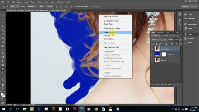This screenshot has width=199, height=112.
Task: Select the Pen tool in toolbox
Action: click(x=3, y=69)
